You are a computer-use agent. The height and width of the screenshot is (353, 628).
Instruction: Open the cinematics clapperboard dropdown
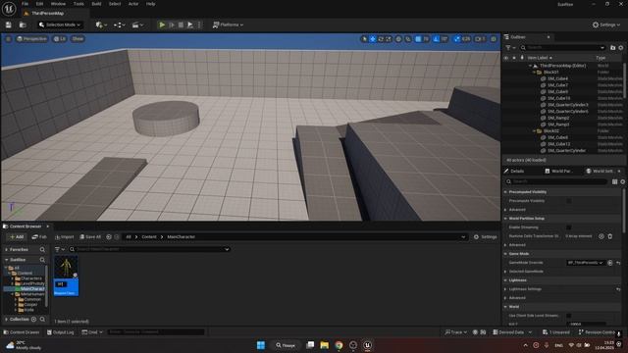click(137, 25)
